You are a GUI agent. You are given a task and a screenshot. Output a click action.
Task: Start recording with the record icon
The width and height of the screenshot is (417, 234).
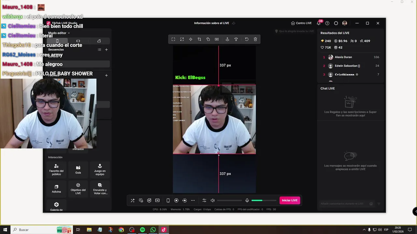pos(176,201)
